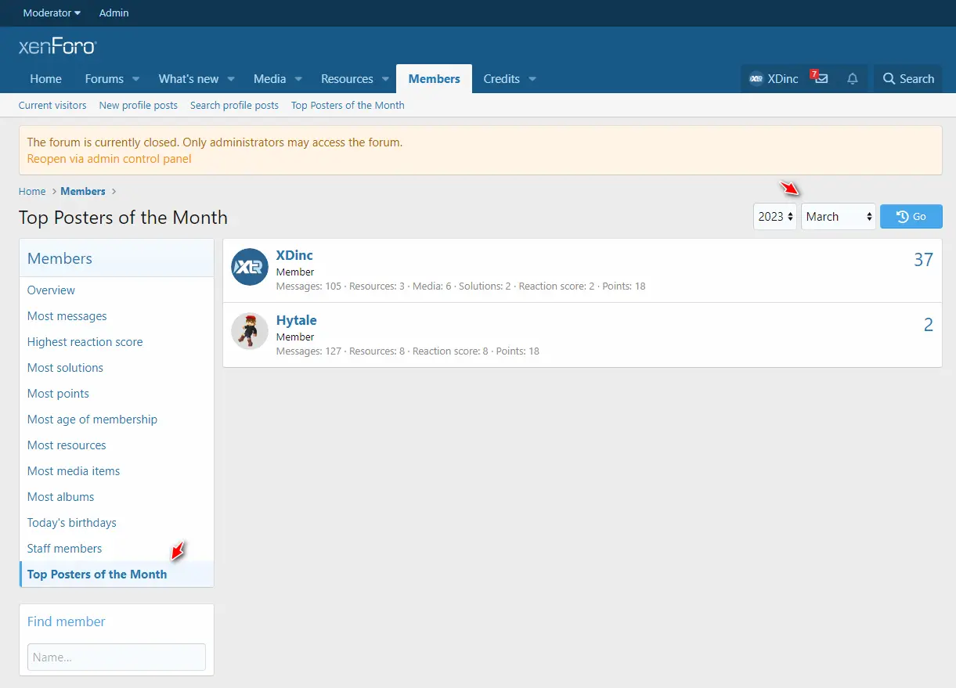The image size is (956, 688).
Task: Click Hytale's avatar in the member list
Action: point(250,332)
